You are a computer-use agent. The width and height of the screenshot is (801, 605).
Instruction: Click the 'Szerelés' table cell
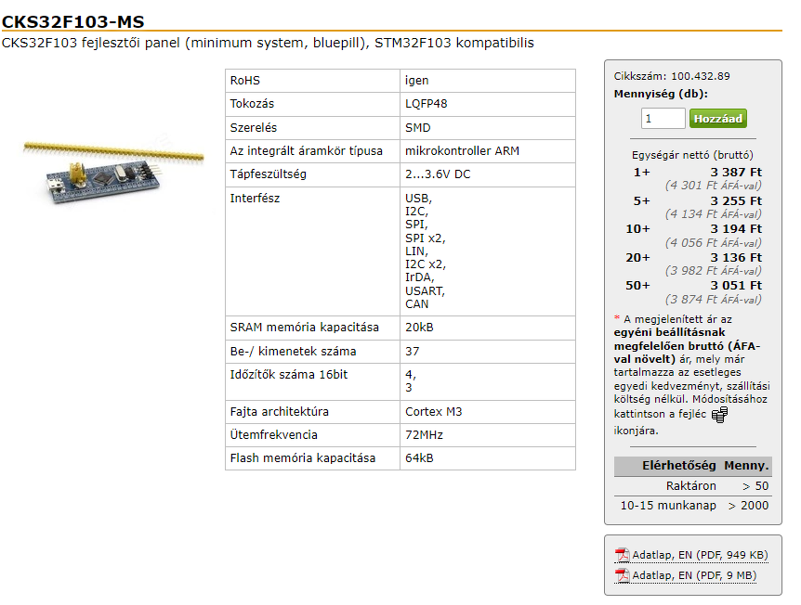tap(312, 128)
